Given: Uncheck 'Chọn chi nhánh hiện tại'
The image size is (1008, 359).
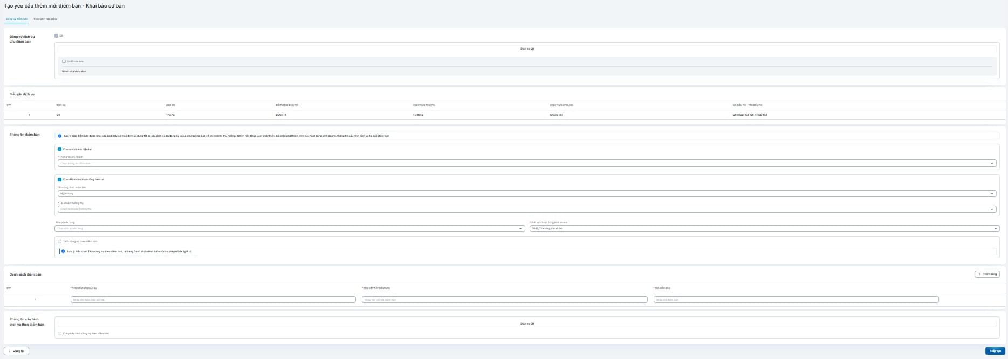Looking at the screenshot, I should pyautogui.click(x=60, y=149).
